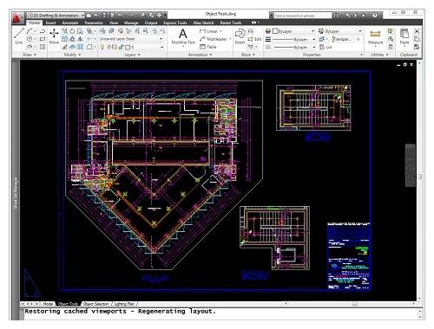Click the keyword search input field
This screenshot has height=329, width=434.
pyautogui.click(x=302, y=16)
